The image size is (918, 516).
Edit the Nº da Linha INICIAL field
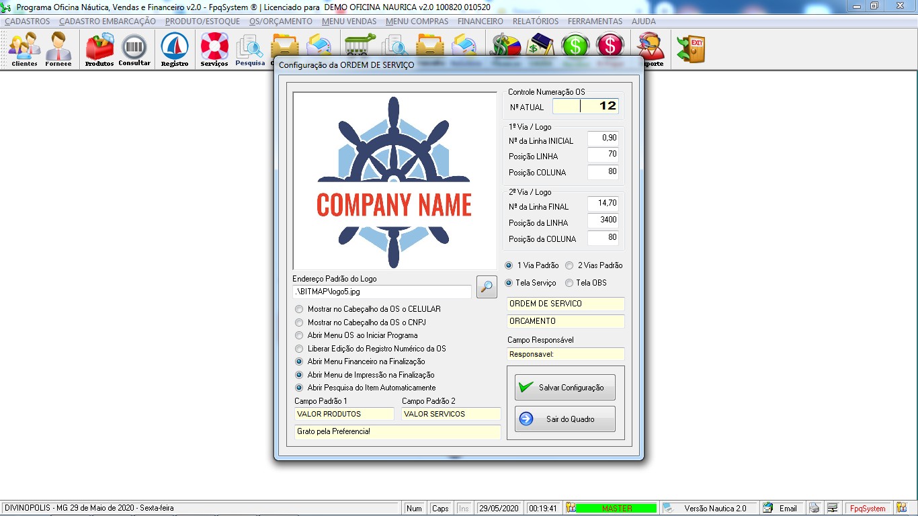point(603,139)
